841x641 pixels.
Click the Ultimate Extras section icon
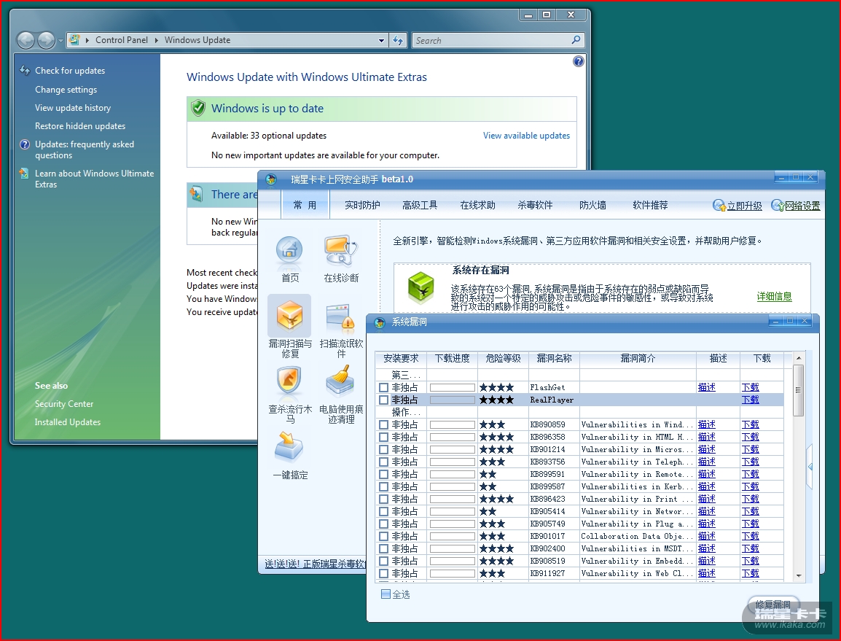(x=196, y=194)
